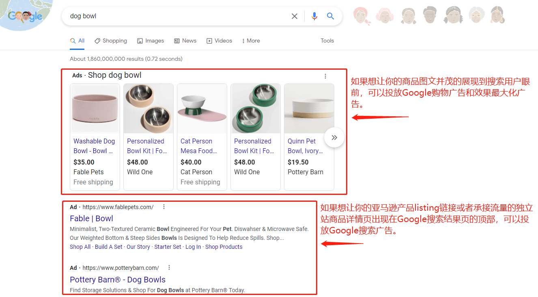Click the first profile avatar in top right

click(361, 16)
